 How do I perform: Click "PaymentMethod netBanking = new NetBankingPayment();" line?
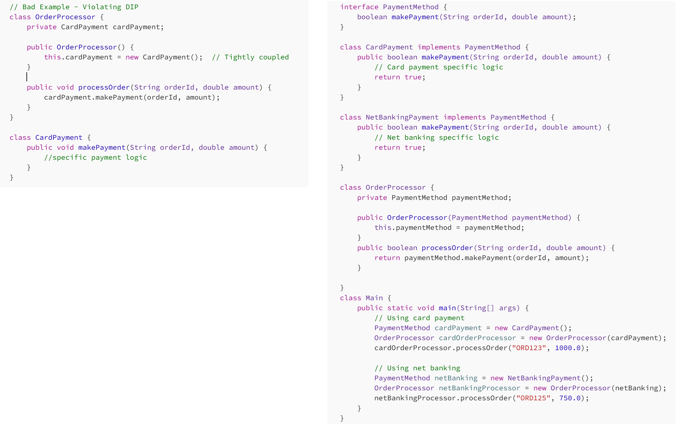[x=483, y=378]
